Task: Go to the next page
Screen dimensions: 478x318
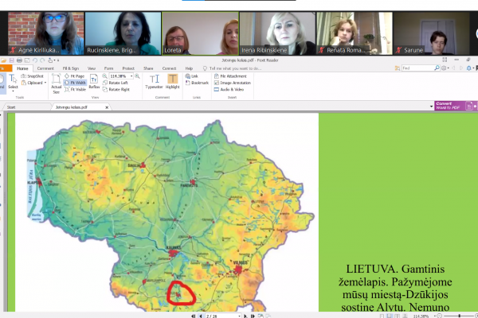Action: point(245,316)
